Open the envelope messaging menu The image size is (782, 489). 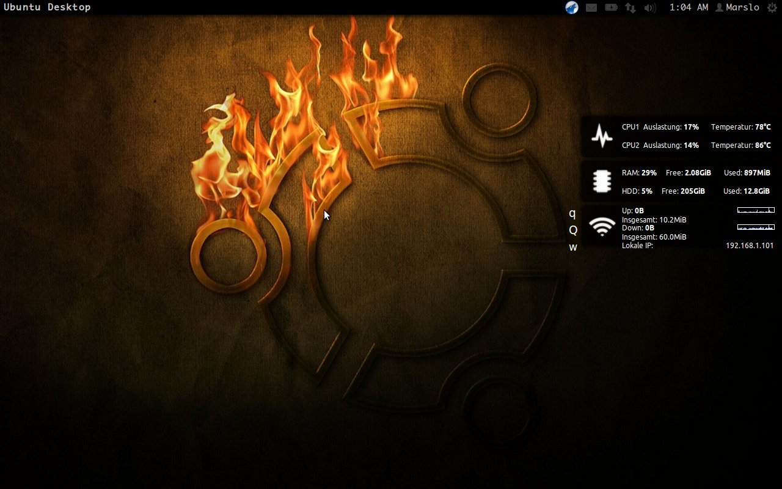591,8
